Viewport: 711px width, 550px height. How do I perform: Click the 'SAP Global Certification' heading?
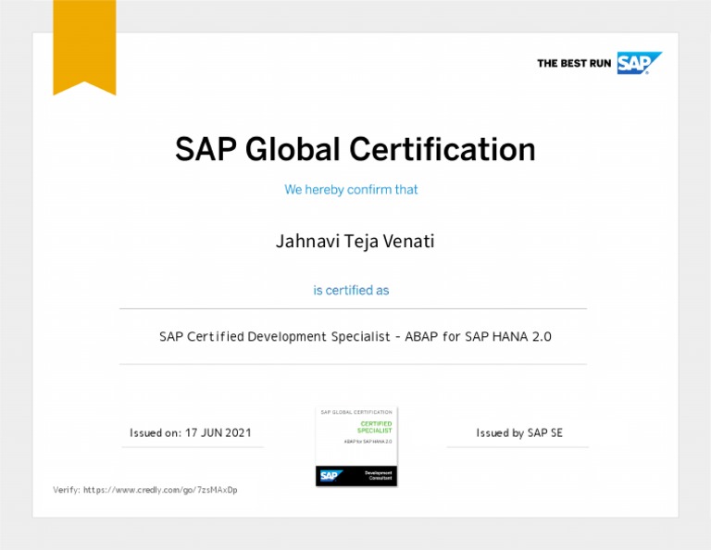[x=355, y=149]
